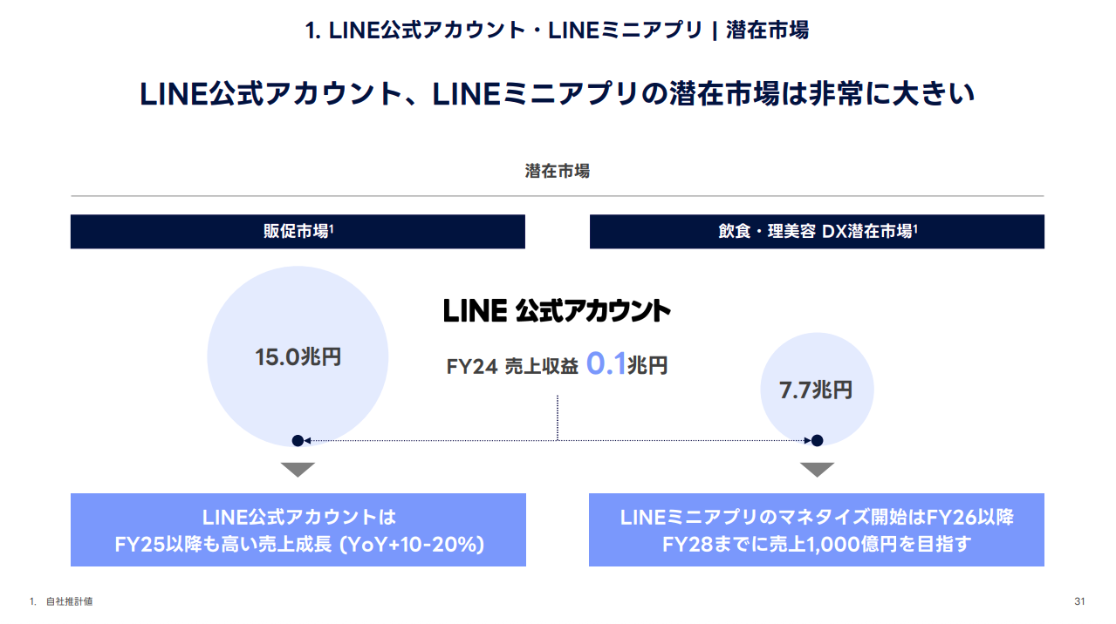Image resolution: width=1116 pixels, height=624 pixels.
Task: Click the 15.0兆円 market circle
Action: pyautogui.click(x=298, y=356)
